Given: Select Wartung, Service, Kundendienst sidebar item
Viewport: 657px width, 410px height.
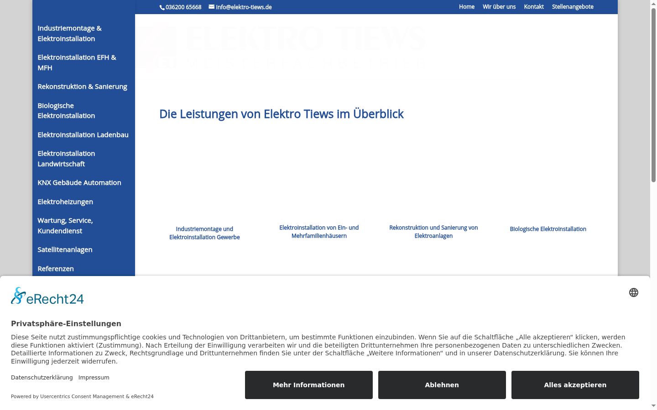Looking at the screenshot, I should (65, 225).
